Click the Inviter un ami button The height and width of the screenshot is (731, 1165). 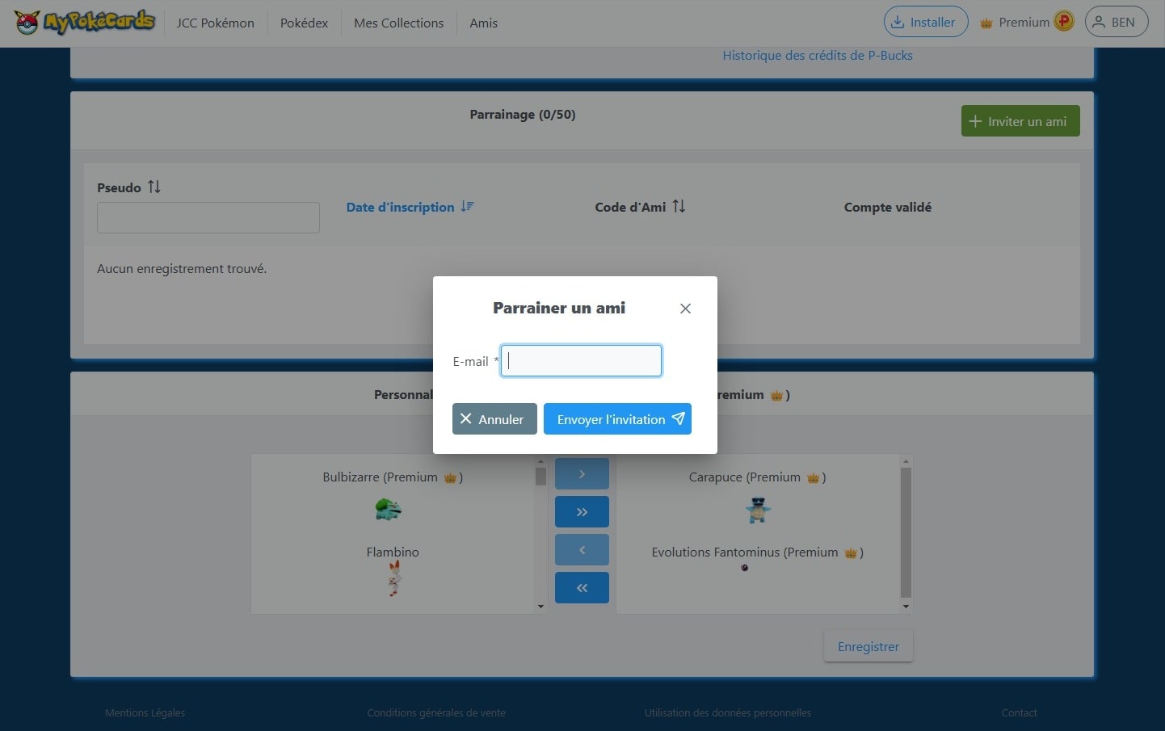(x=1020, y=120)
